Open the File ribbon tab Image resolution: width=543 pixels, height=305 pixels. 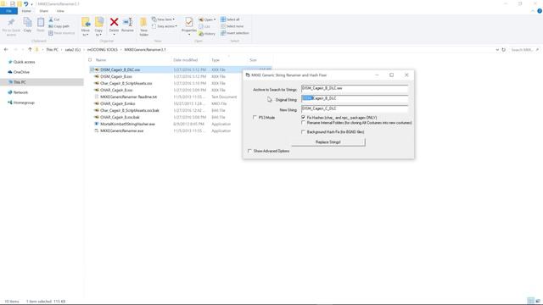tap(8, 11)
